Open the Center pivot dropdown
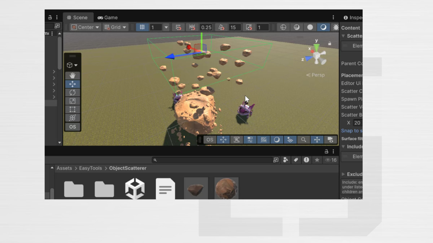 point(86,27)
